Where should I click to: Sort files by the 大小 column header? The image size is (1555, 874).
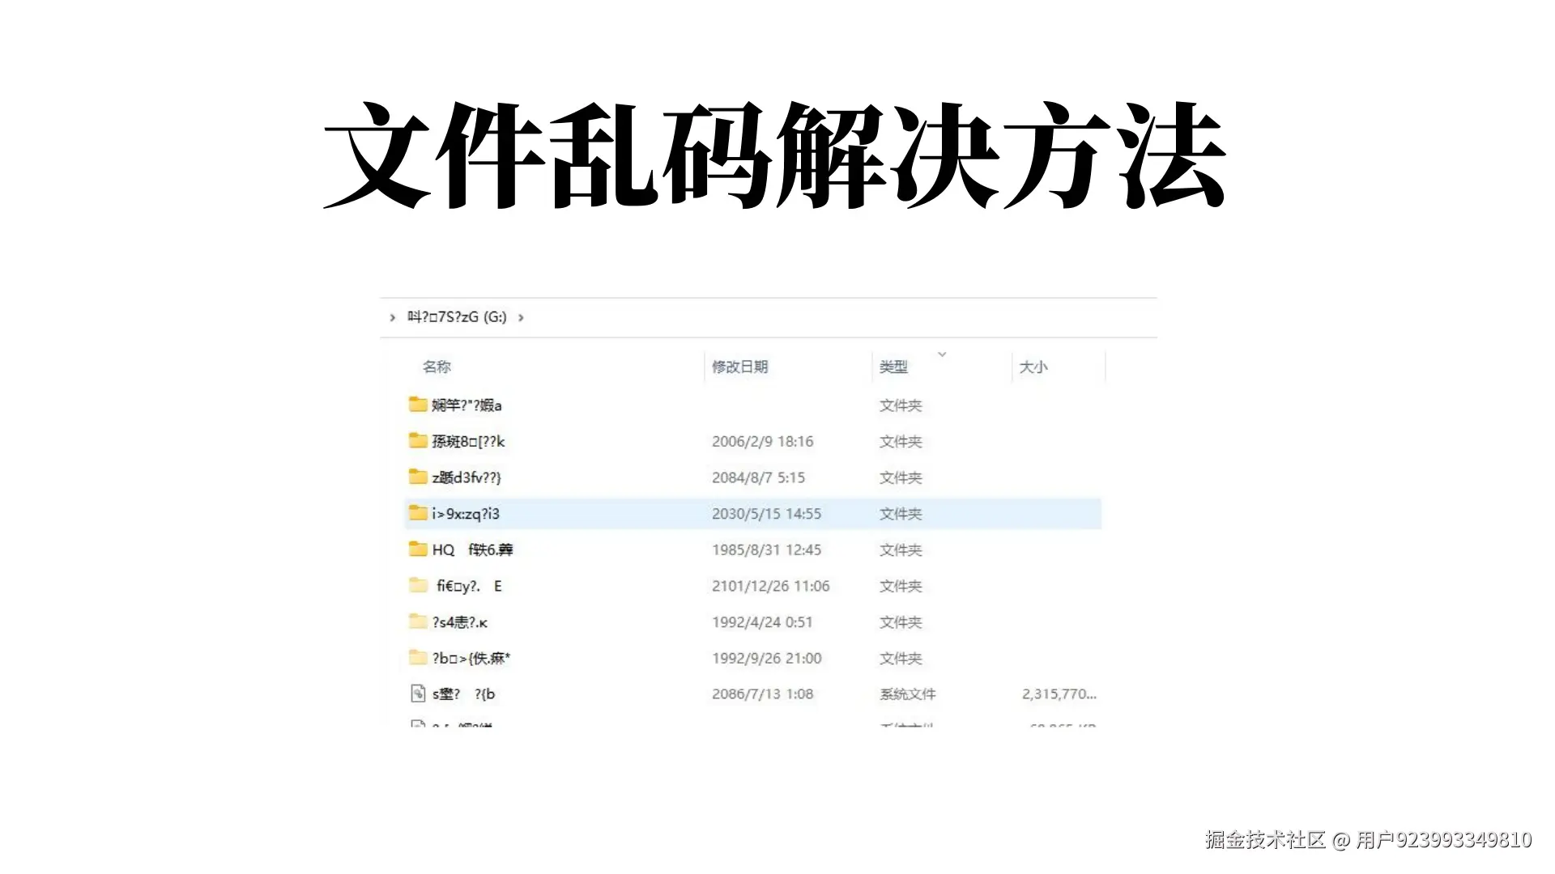click(1031, 367)
